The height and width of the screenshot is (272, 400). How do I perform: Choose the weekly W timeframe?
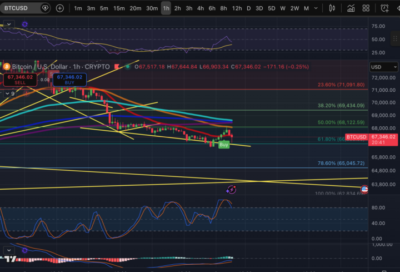283,8
